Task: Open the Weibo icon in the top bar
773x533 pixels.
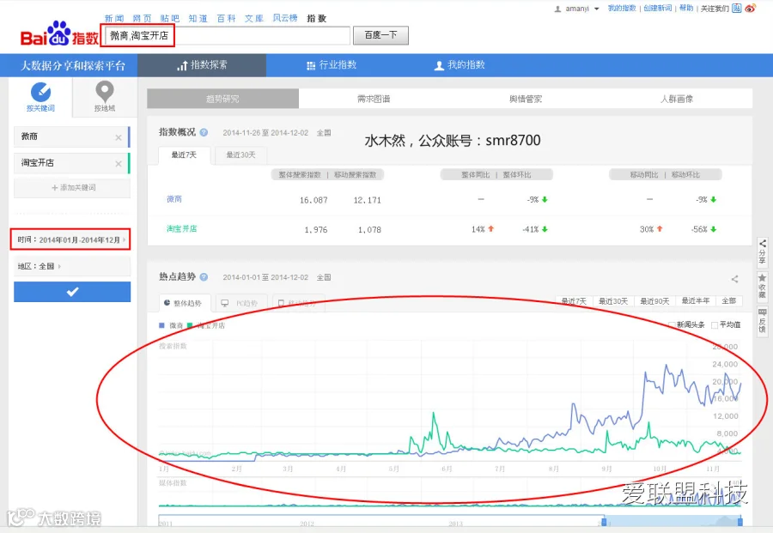Action: [x=751, y=9]
